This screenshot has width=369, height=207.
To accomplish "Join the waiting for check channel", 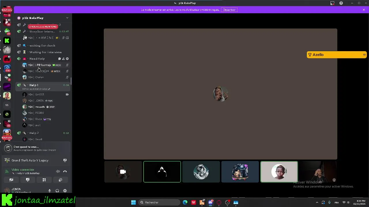I will 43,45.
